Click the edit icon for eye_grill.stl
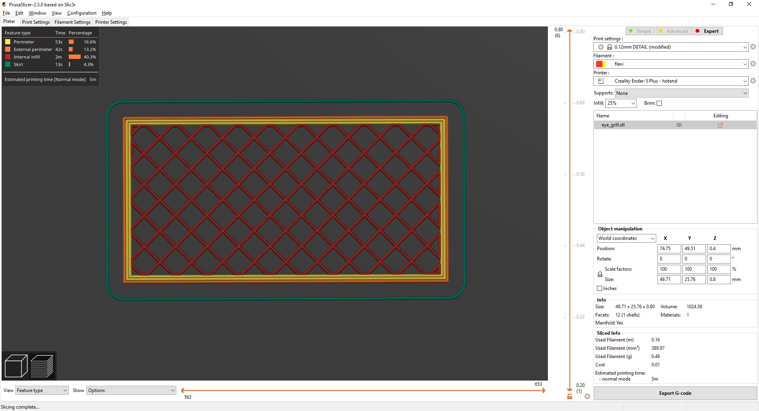This screenshot has height=411, width=759. point(720,125)
